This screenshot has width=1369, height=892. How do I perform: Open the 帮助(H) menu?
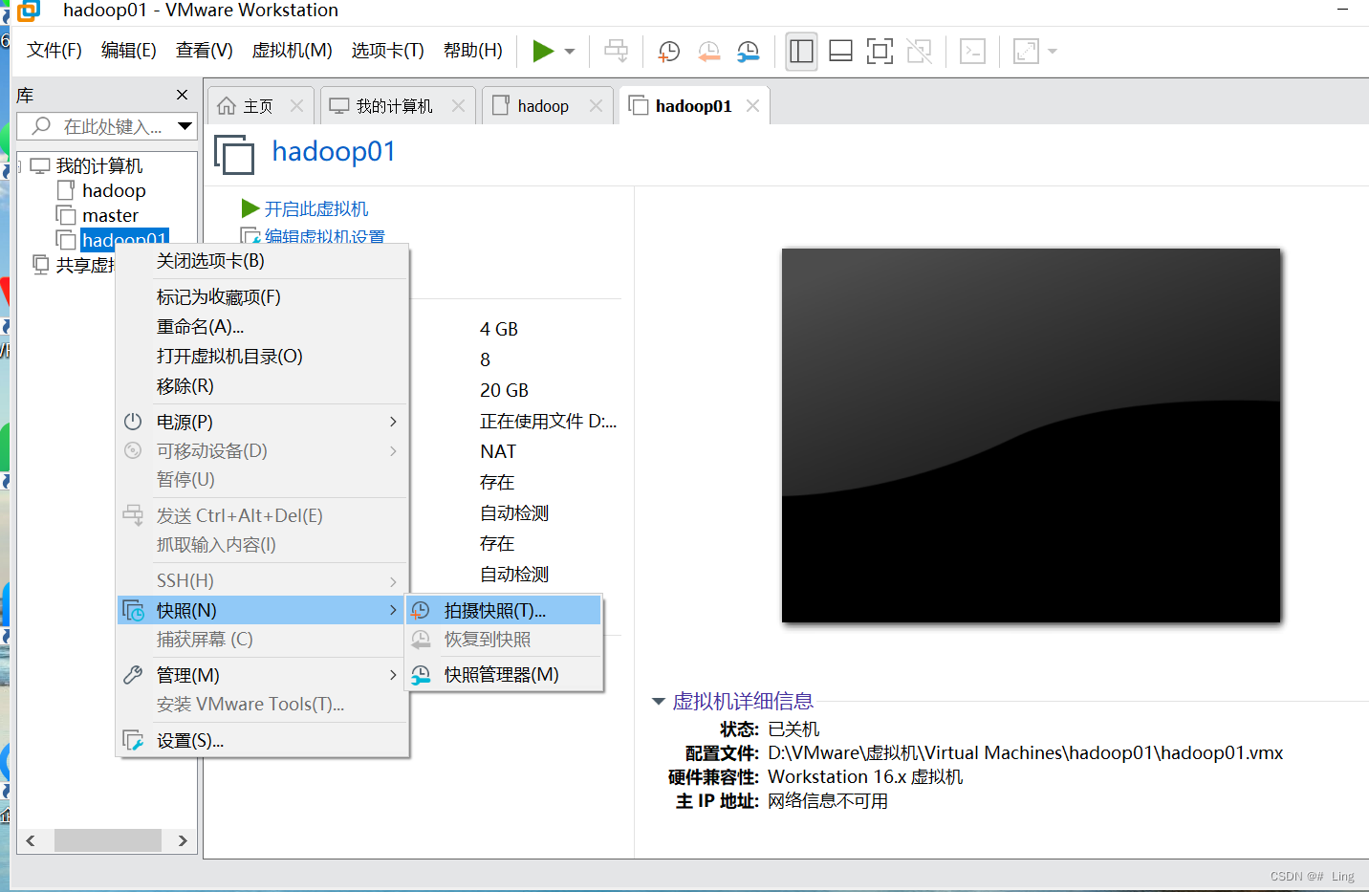pos(473,51)
